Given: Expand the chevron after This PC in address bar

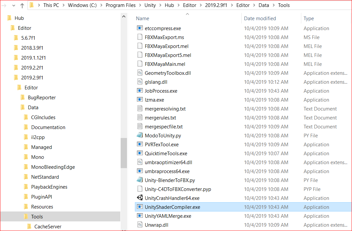Looking at the screenshot, I should 64,5.
